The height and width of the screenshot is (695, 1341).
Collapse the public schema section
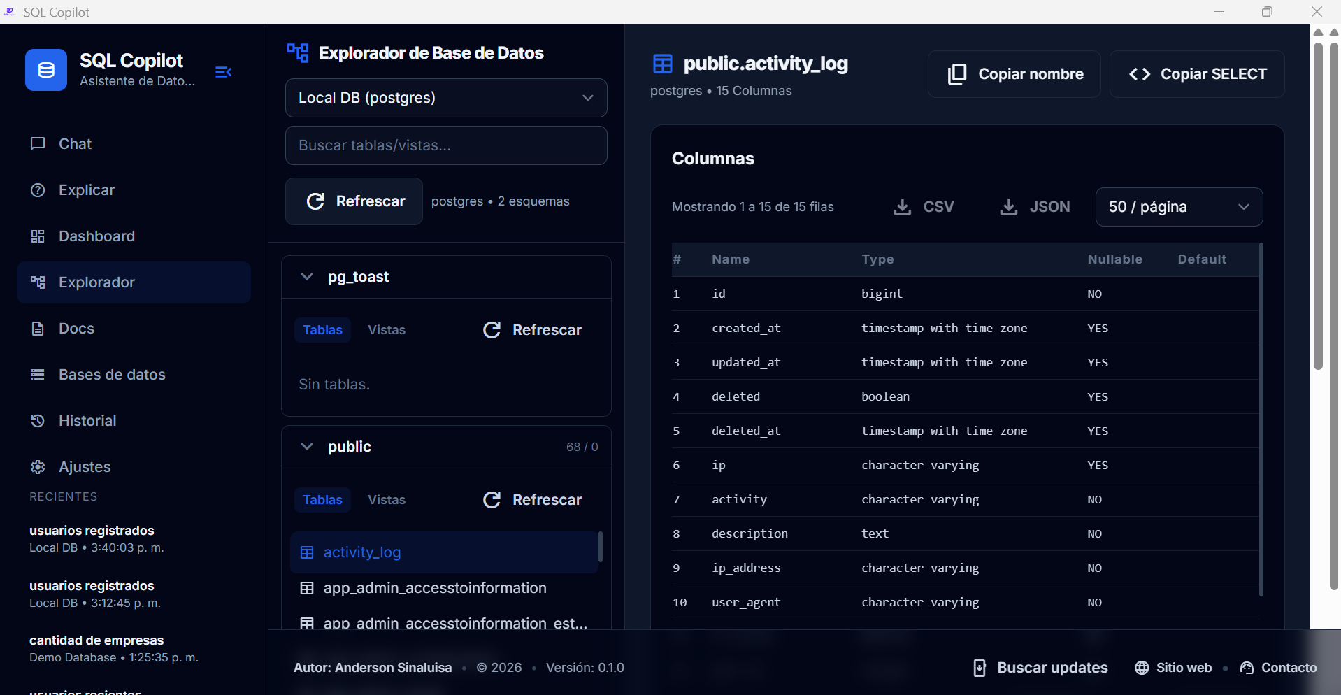[306, 446]
